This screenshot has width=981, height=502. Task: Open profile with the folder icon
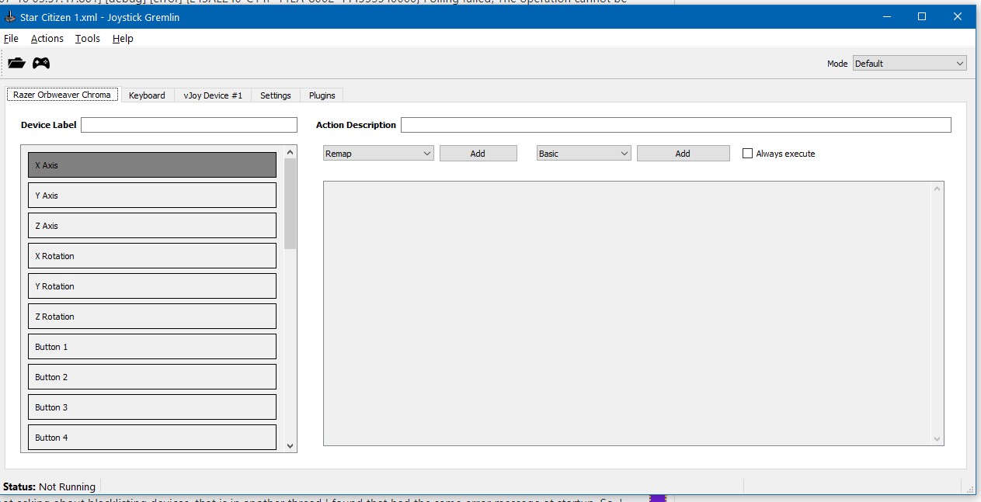[16, 64]
